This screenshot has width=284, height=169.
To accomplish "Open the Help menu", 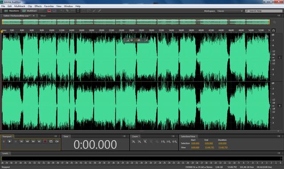I will click(x=78, y=6).
